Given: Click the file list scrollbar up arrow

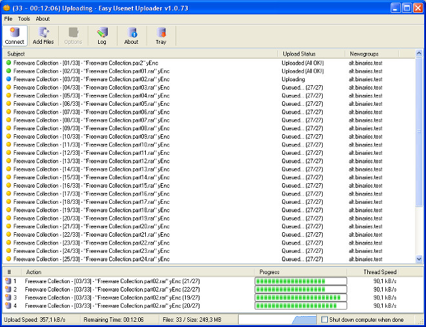Looking at the screenshot, I should pyautogui.click(x=419, y=53).
